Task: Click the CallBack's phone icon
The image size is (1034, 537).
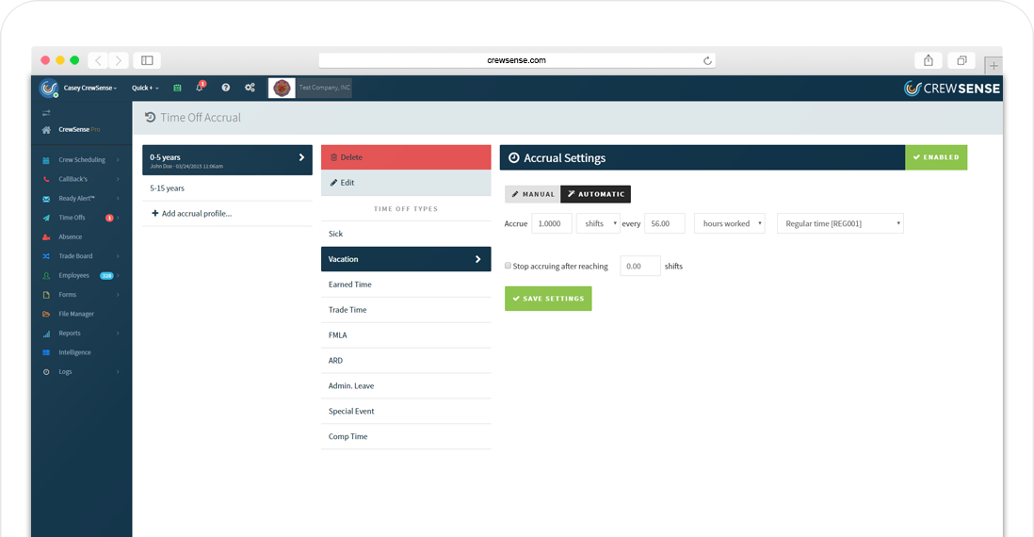Action: (x=46, y=179)
